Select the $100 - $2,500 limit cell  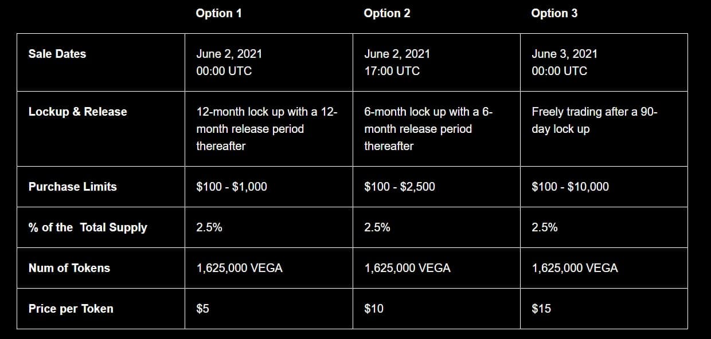(x=436, y=187)
